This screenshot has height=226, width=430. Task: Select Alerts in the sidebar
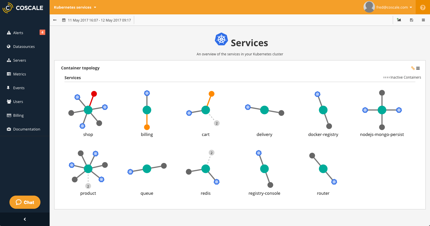tap(18, 32)
